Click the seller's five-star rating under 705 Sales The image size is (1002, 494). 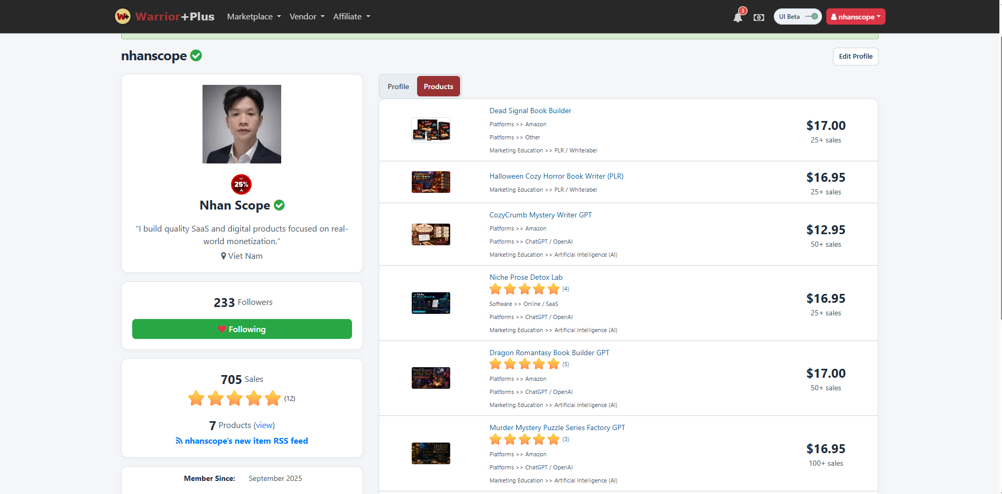coord(234,399)
